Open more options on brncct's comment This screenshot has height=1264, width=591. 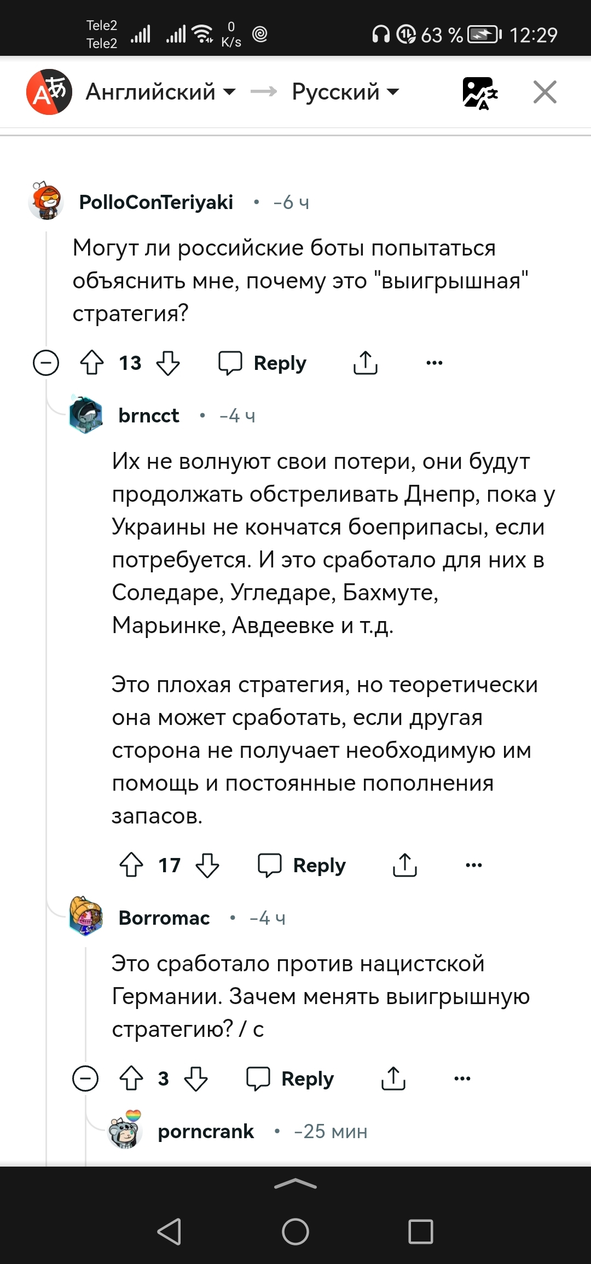474,865
